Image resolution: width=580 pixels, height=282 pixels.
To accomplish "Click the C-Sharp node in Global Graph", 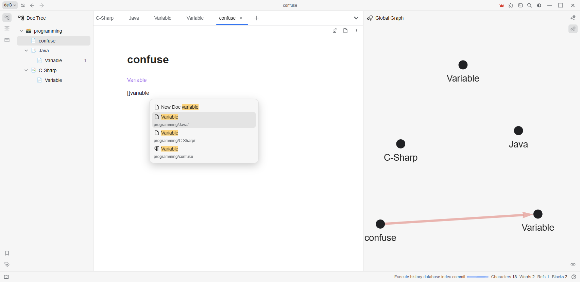I will [401, 144].
